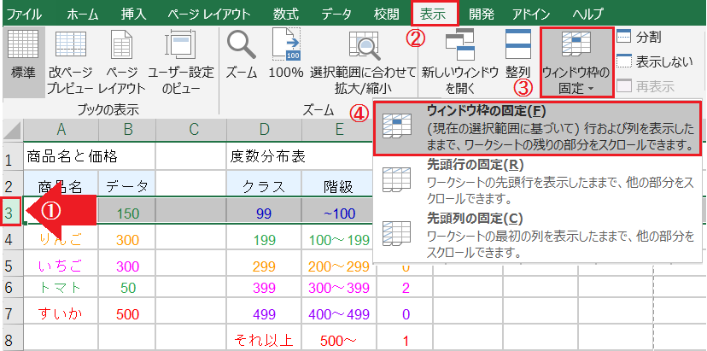Image resolution: width=707 pixels, height=351 pixels.
Task: Open the 表示 ribbon tab
Action: 434,14
